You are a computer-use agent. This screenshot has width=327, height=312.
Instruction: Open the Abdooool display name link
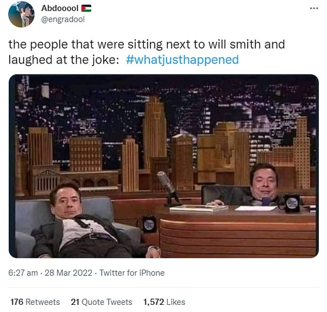(x=59, y=9)
